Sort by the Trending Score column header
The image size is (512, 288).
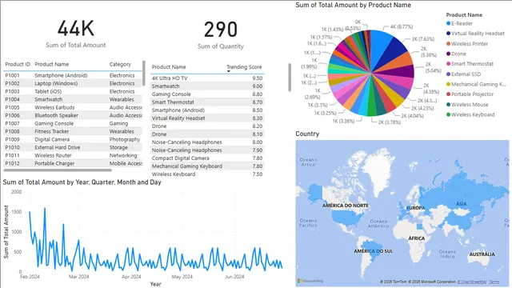pyautogui.click(x=244, y=67)
